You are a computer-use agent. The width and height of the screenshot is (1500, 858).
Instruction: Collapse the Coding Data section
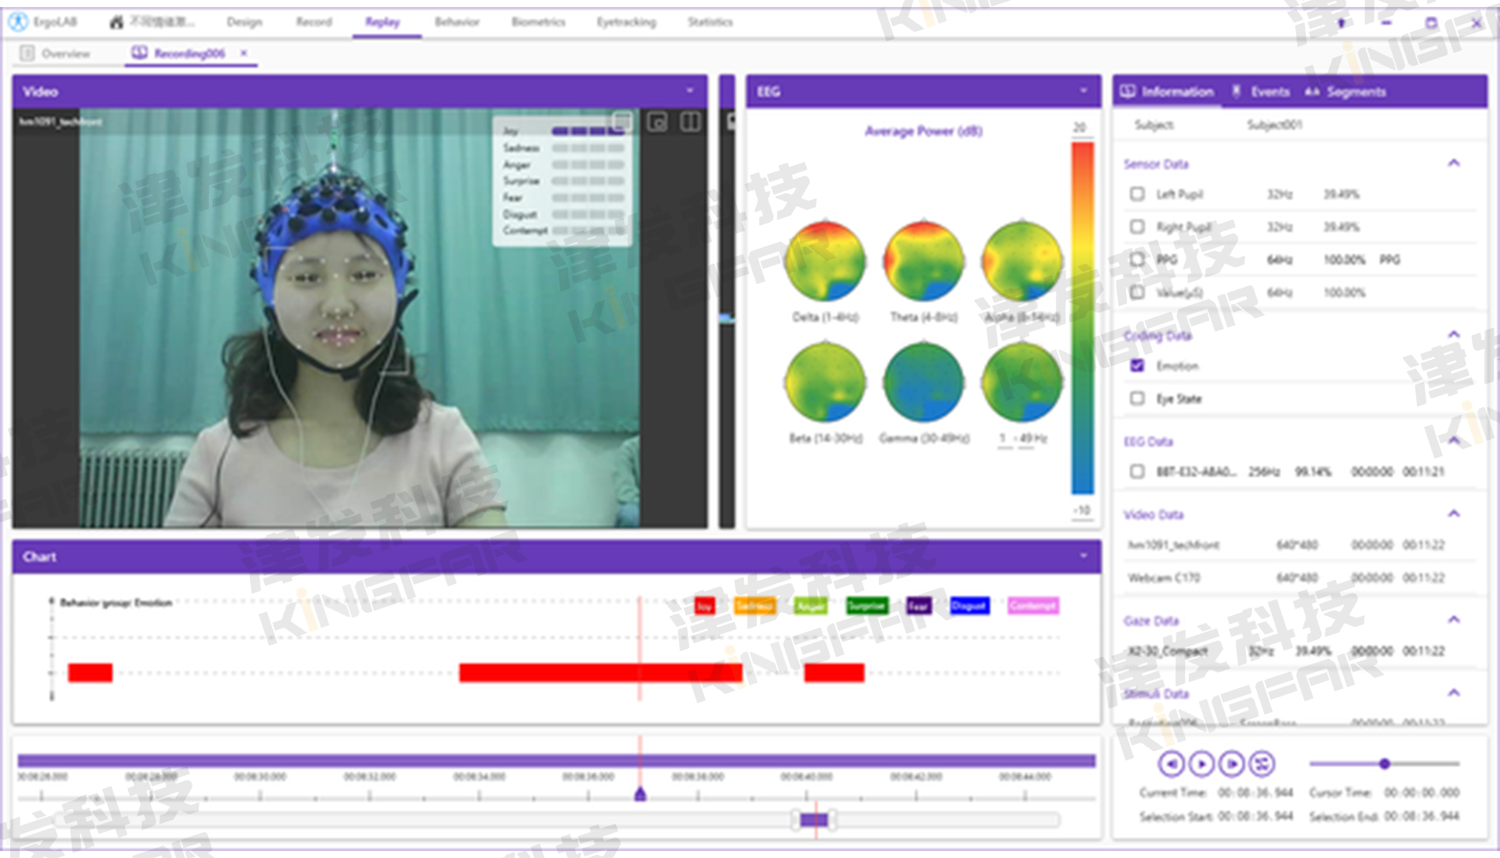pos(1454,334)
